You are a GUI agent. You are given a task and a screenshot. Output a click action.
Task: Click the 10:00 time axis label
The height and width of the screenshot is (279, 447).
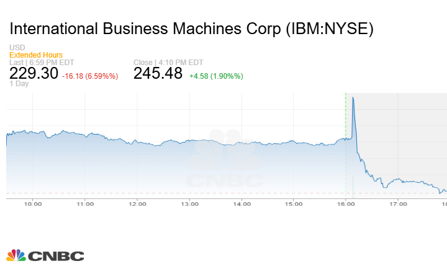(x=33, y=203)
